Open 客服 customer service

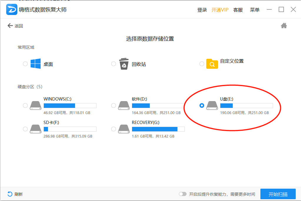pos(238,10)
